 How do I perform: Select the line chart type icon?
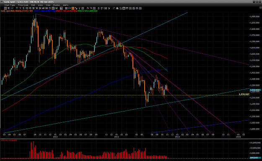(12, 8)
